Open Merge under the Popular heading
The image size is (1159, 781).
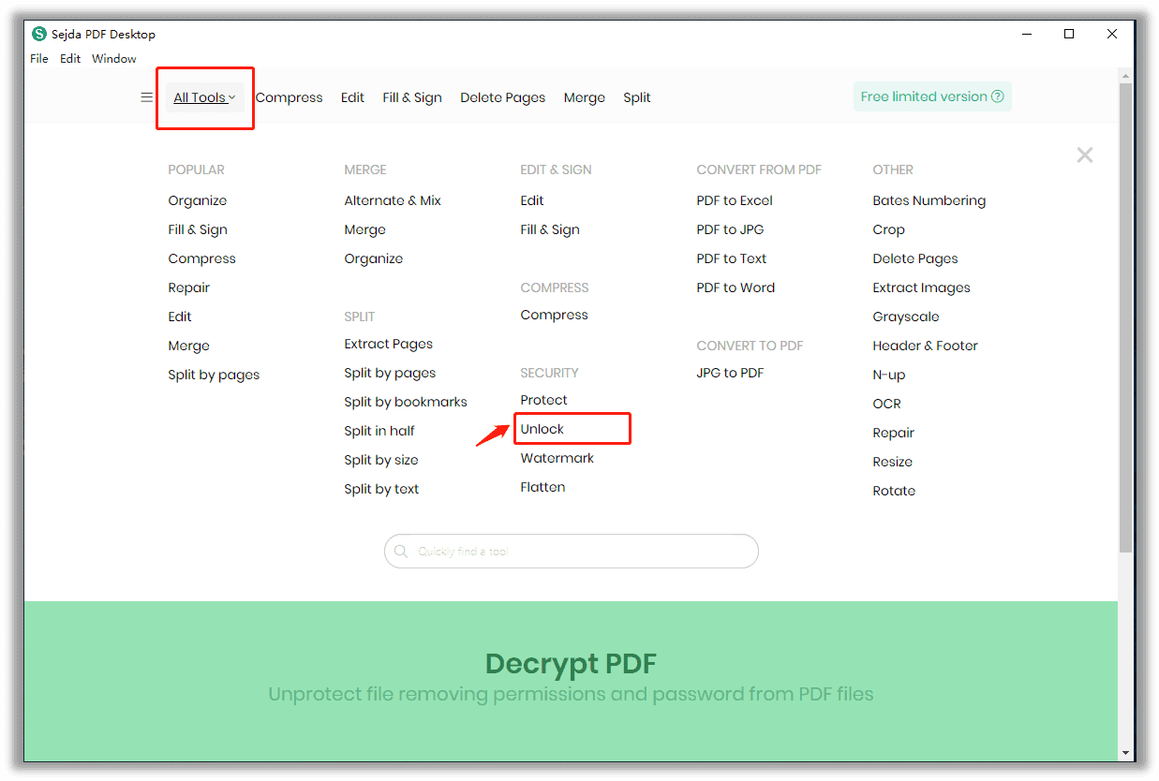[189, 346]
